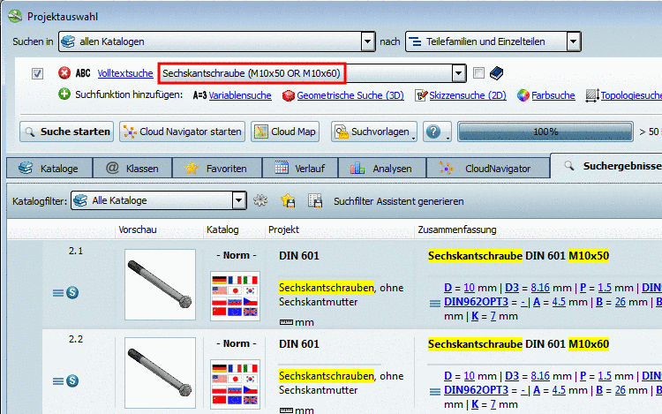
Task: Open the Suchvorlagen dropdown button
Action: pos(374,132)
